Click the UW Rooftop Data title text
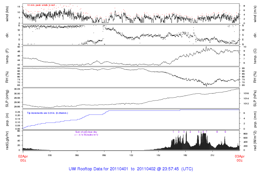The width and height of the screenshot is (262, 179). pos(131,169)
